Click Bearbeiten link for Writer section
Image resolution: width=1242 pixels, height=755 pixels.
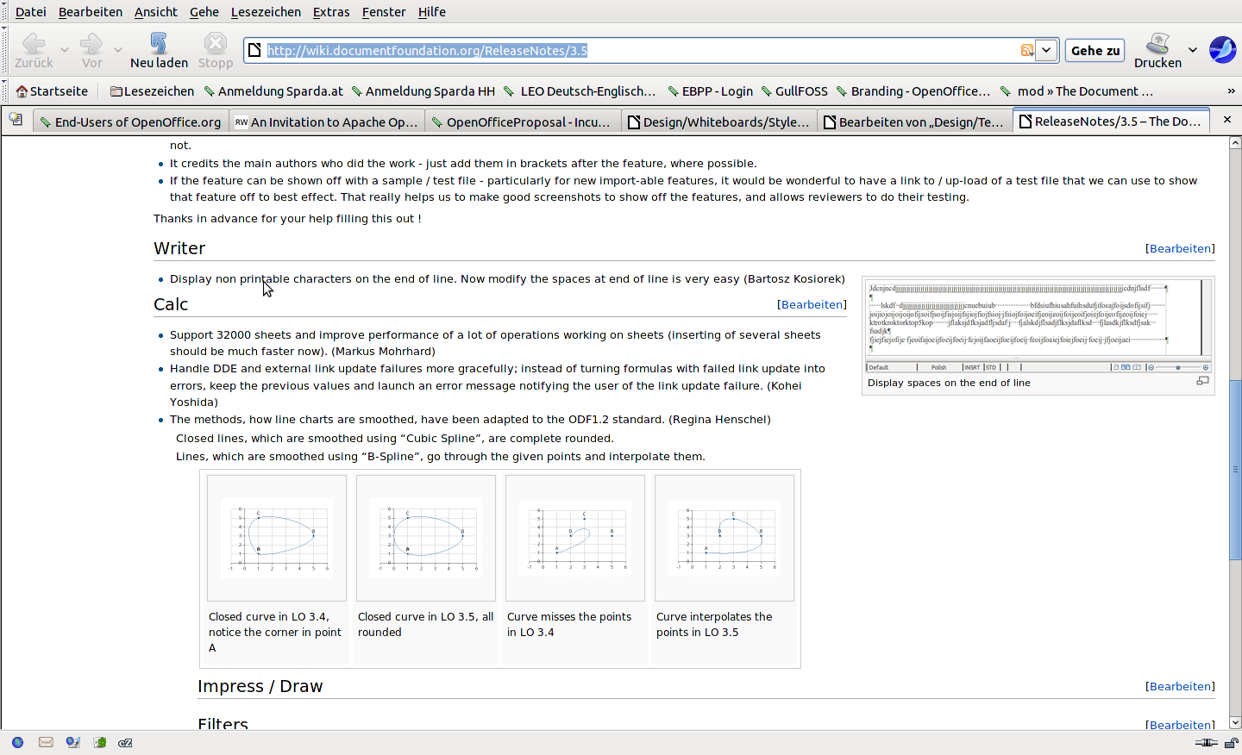coord(1180,248)
